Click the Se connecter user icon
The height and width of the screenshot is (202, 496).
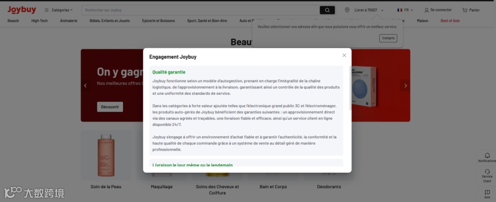coord(426,10)
